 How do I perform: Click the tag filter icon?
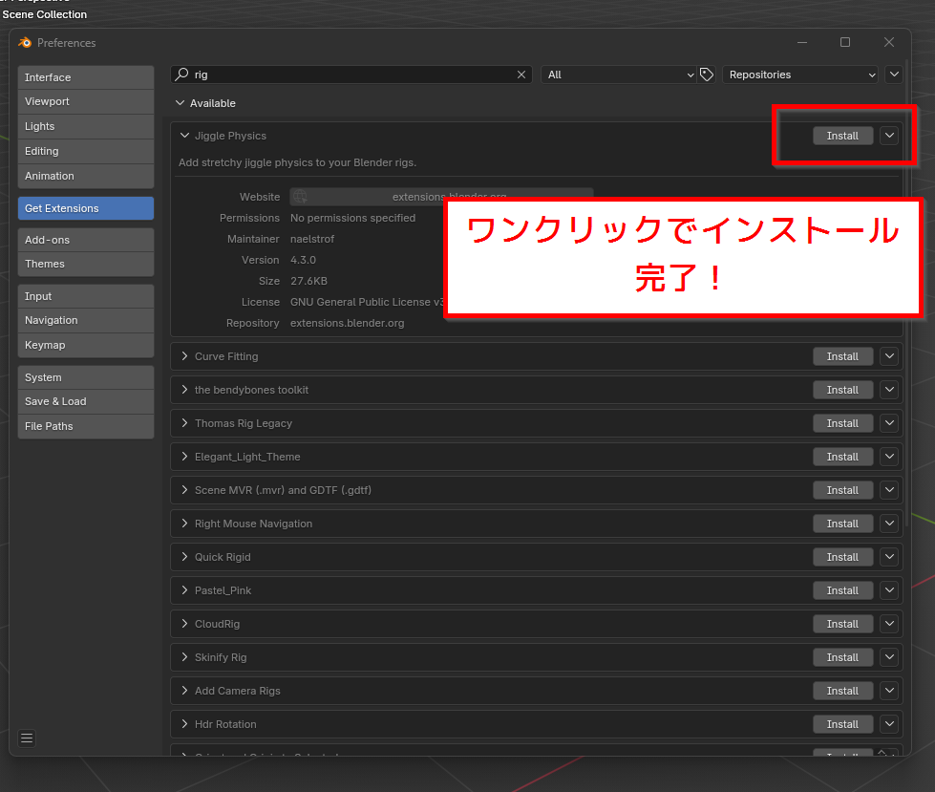[707, 75]
